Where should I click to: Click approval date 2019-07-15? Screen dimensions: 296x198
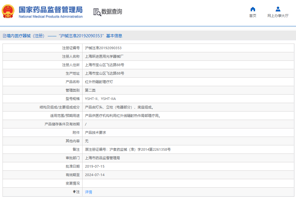click(x=95, y=166)
